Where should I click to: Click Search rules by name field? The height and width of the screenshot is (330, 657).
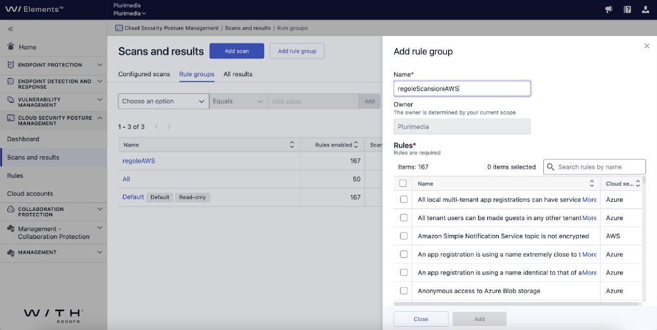[x=595, y=167]
